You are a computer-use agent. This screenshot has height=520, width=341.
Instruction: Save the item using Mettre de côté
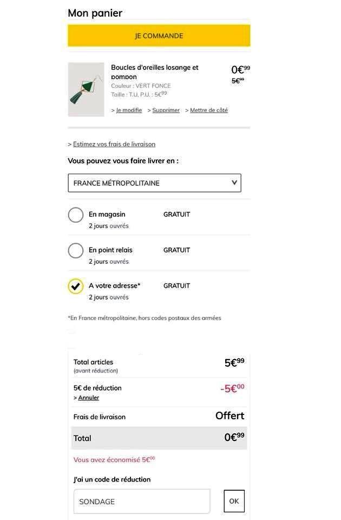[x=208, y=110]
